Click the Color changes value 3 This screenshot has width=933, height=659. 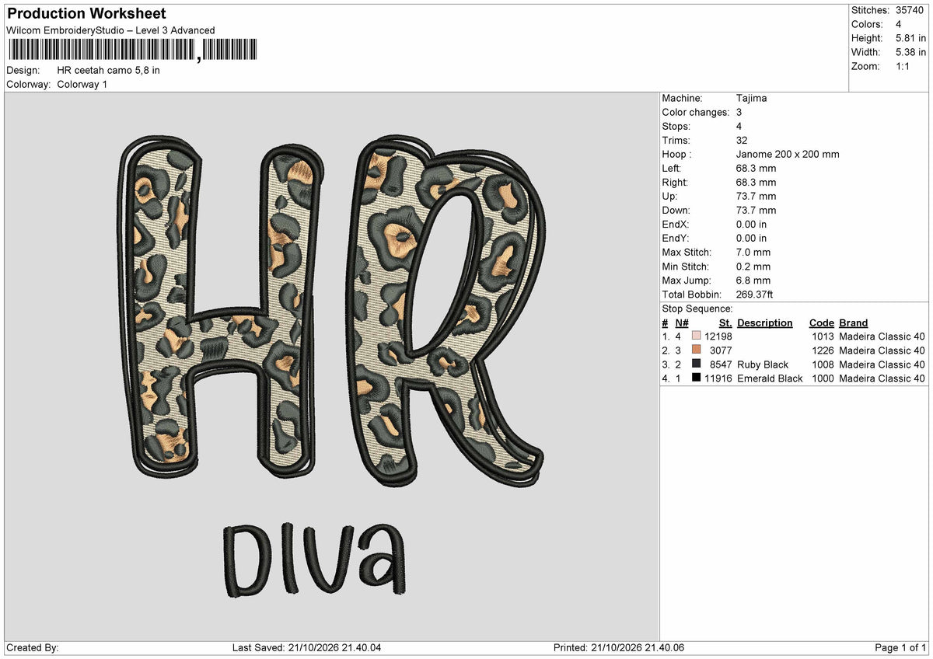click(739, 112)
